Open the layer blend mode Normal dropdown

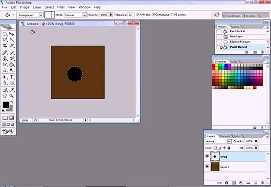[x=229, y=141]
